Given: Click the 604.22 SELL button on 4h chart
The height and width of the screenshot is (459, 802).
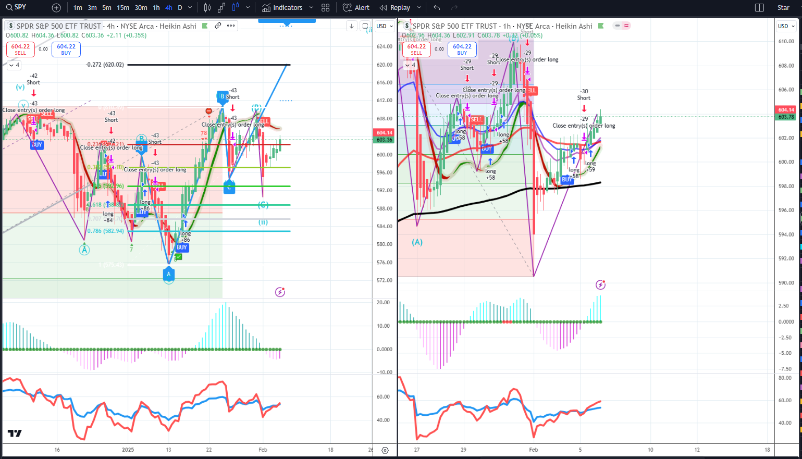Looking at the screenshot, I should [20, 49].
